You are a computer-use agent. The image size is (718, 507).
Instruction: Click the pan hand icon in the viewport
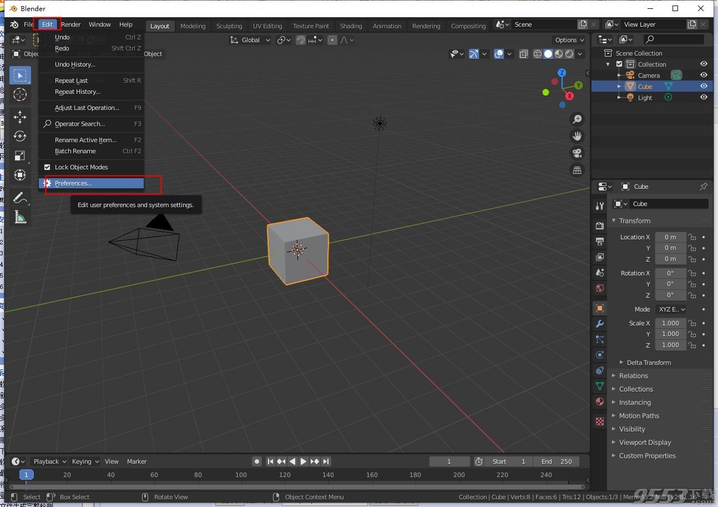tap(577, 136)
